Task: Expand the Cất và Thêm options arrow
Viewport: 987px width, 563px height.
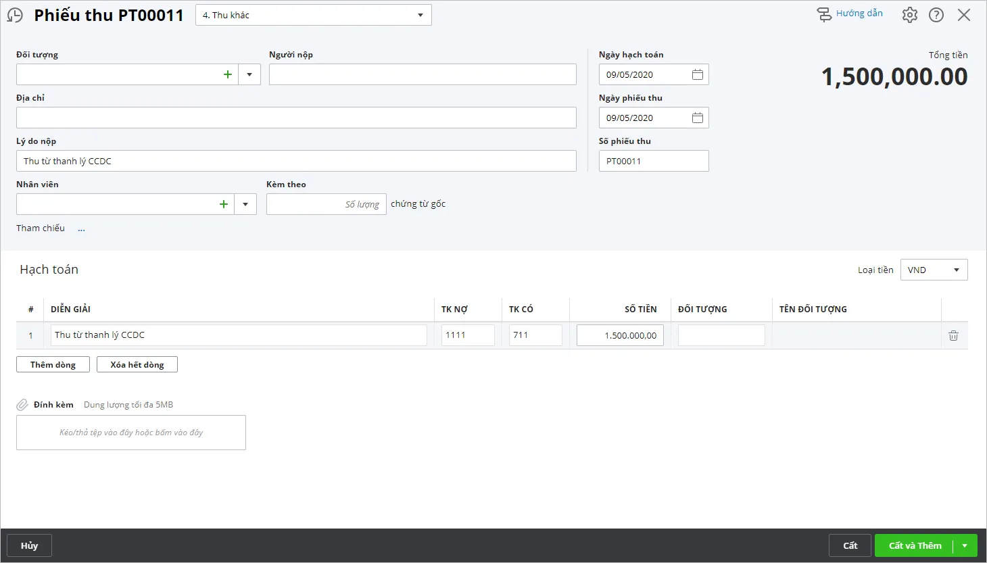Action: (965, 545)
